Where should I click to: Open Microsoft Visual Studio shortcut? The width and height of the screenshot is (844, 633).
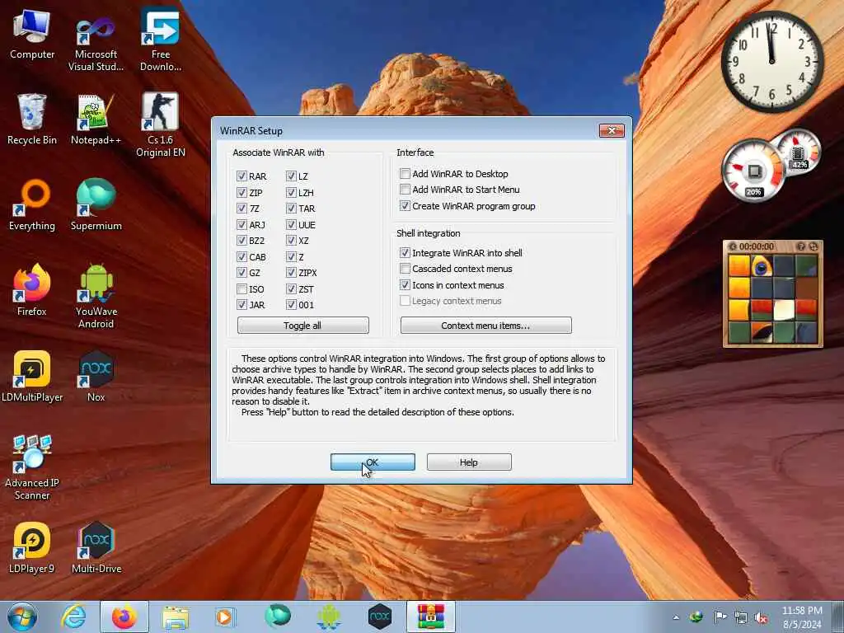pyautogui.click(x=96, y=43)
